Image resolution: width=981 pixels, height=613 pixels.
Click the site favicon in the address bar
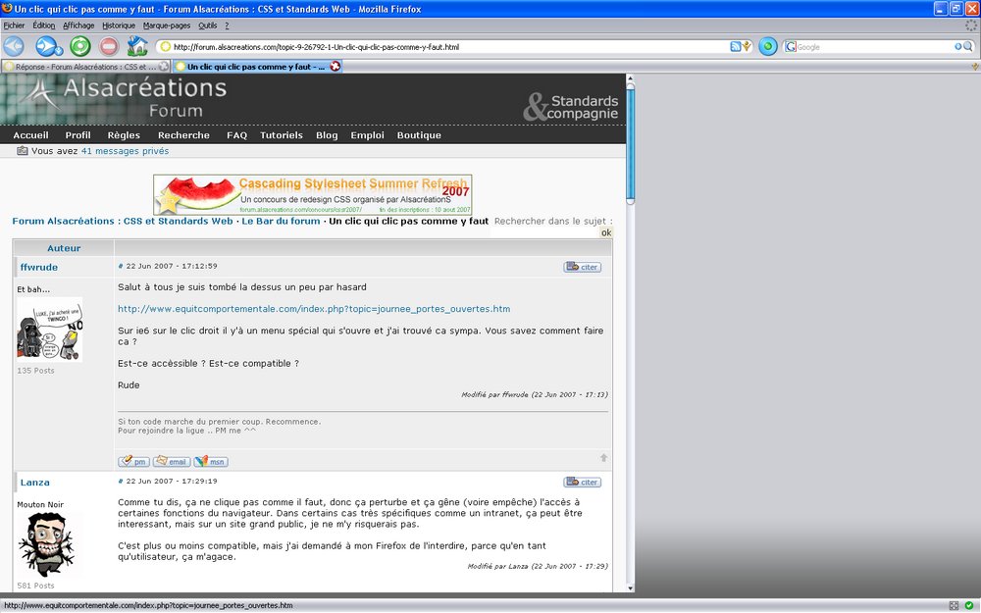point(166,47)
